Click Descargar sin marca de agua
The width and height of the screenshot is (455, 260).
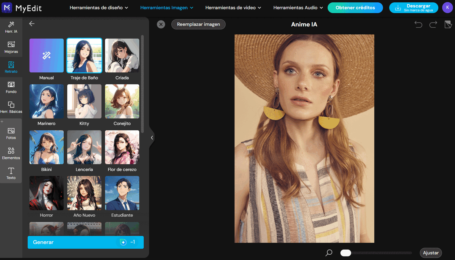click(x=414, y=8)
